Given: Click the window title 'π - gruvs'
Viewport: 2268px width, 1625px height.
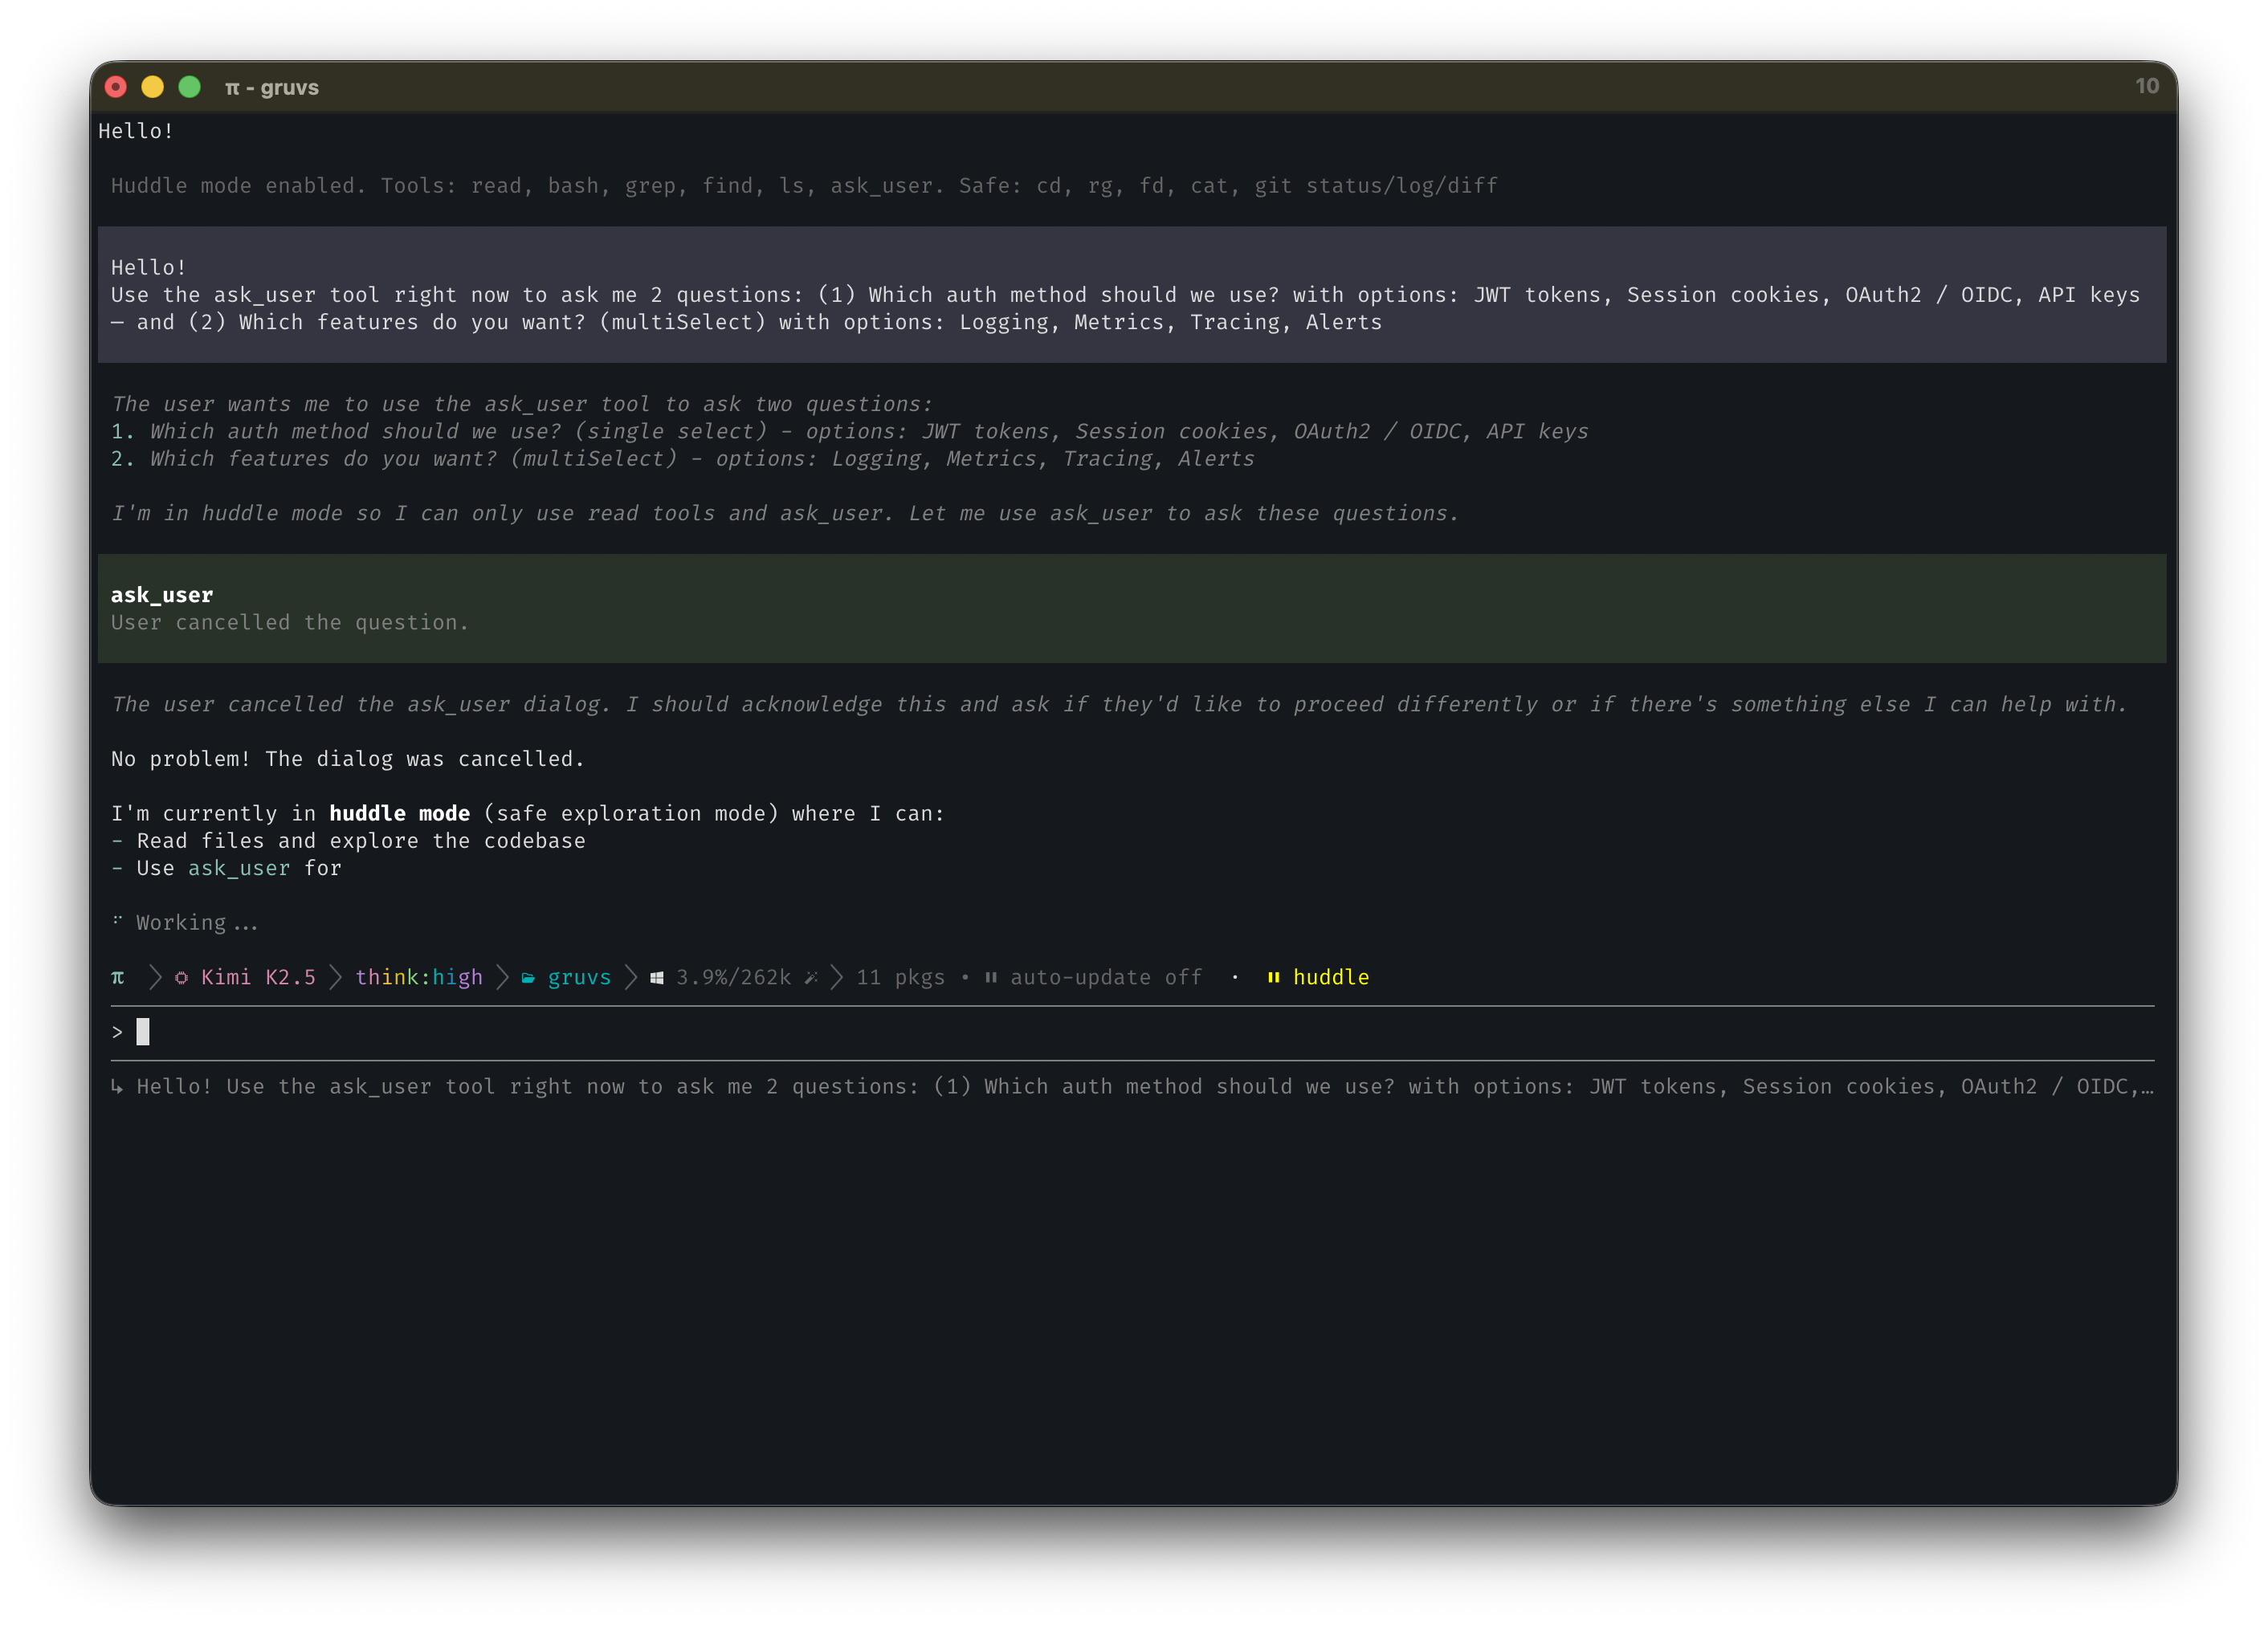Looking at the screenshot, I should (x=272, y=87).
